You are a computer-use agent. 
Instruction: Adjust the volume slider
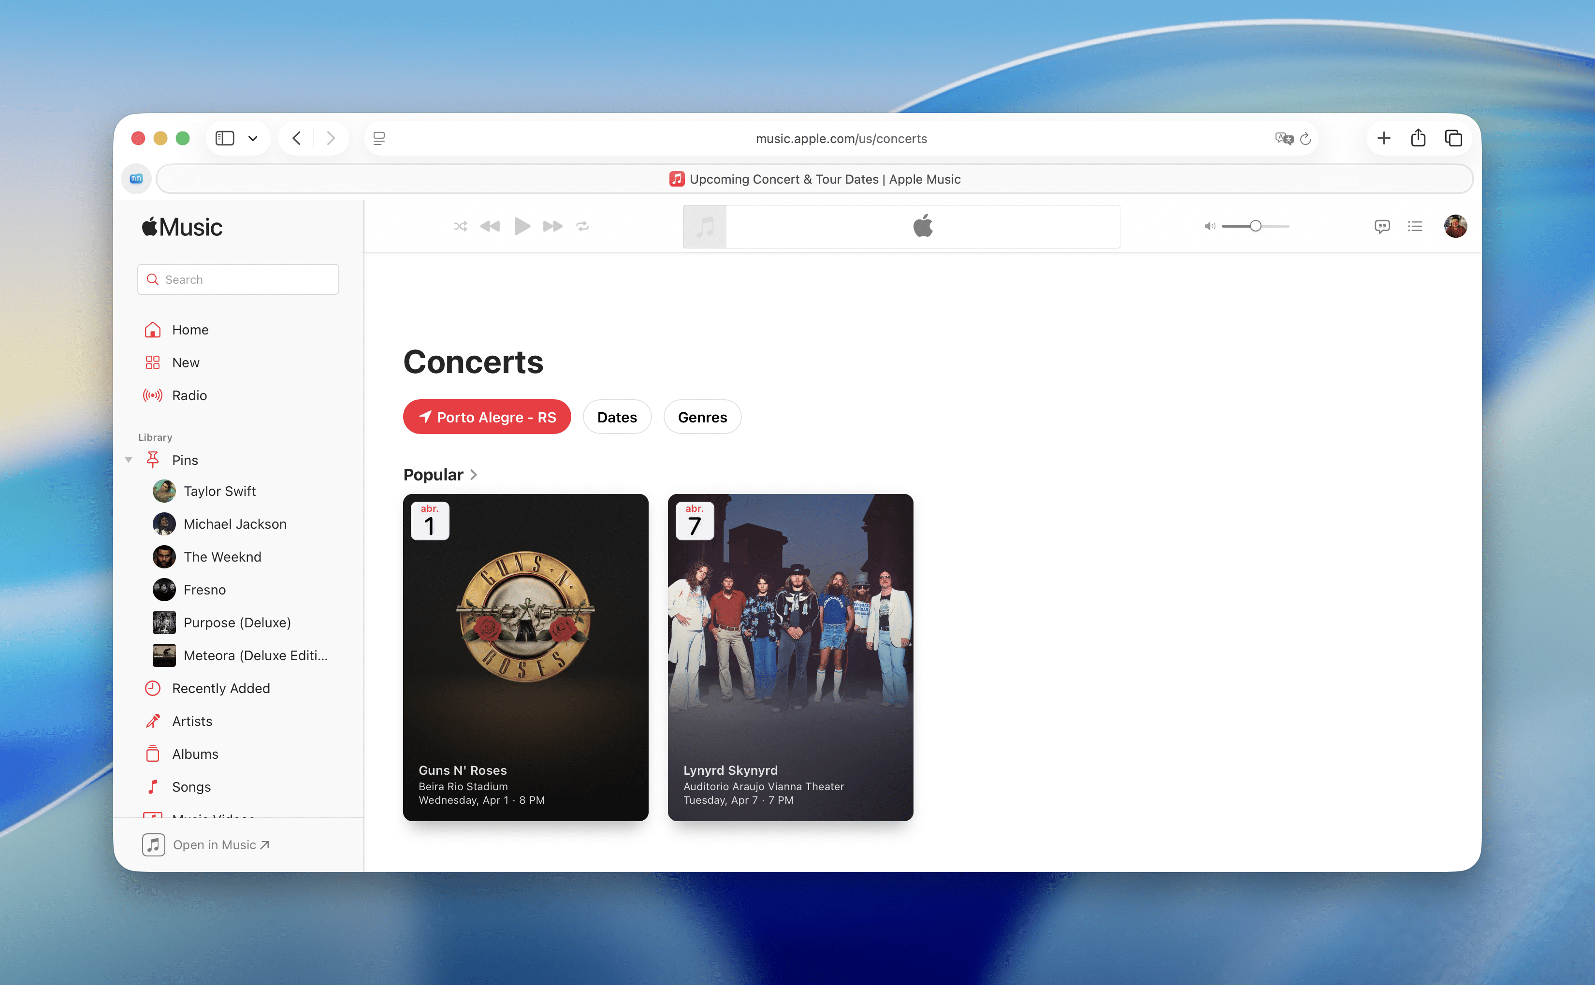coord(1255,226)
